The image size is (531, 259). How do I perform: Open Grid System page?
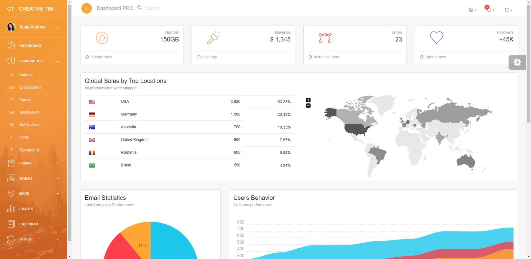point(30,88)
